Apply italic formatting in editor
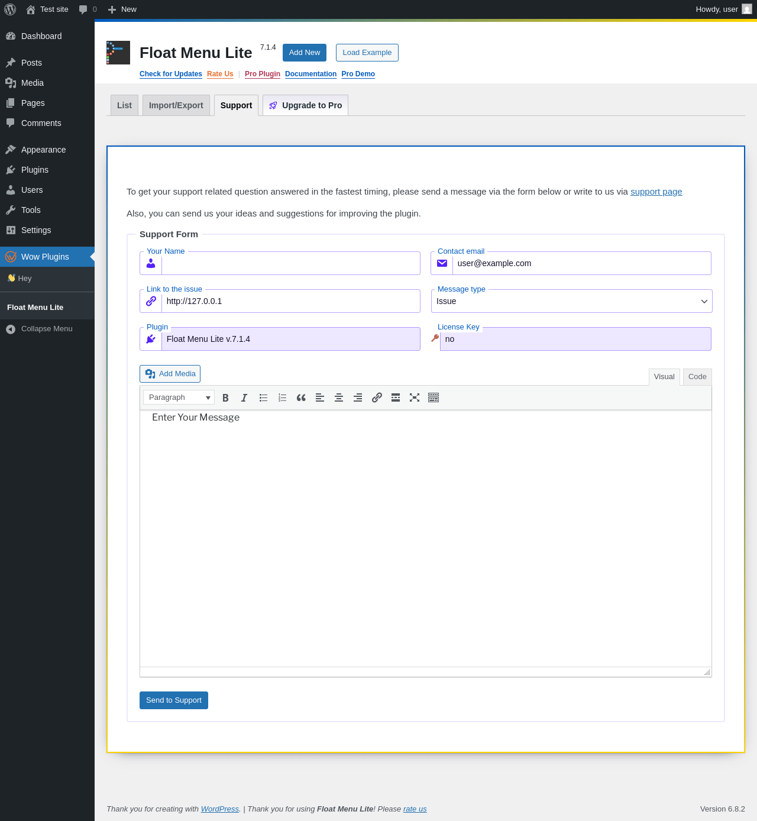Screen dimensions: 757x821 [x=244, y=397]
